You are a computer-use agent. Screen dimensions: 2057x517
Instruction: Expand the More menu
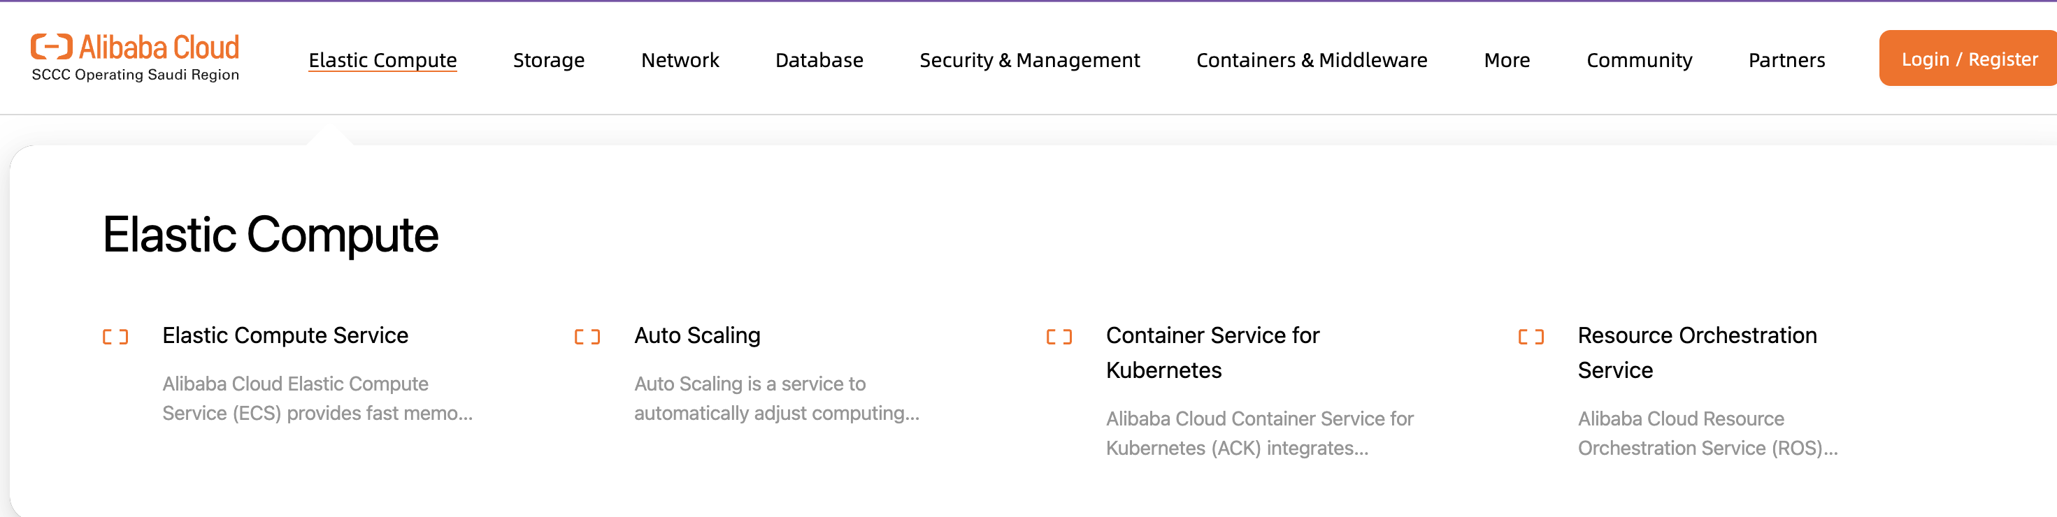click(x=1506, y=60)
